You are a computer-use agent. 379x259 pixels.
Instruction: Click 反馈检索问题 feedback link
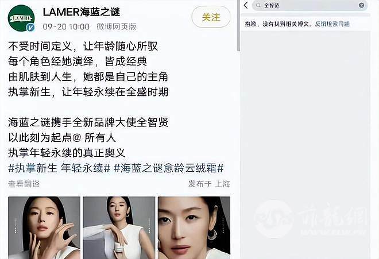coord(332,24)
